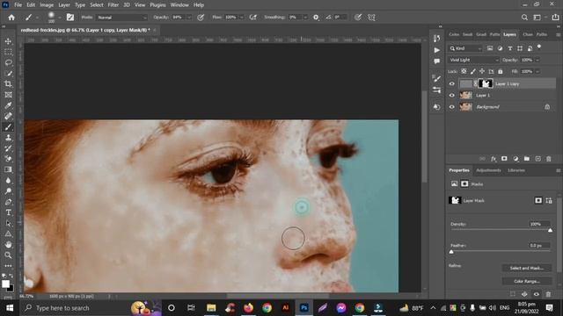Add a layer style with fx
This screenshot has width=563, height=316.
tap(494, 159)
